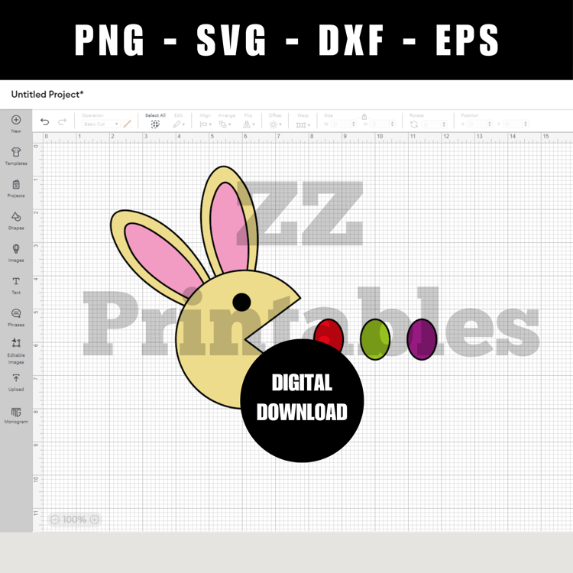Expand the Align dropdown
Screen dimensions: 573x573
point(206,125)
